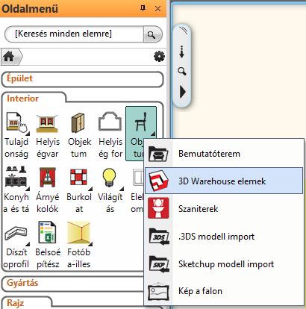
Task: Close the Oldalmenü panel
Action: 157,9
